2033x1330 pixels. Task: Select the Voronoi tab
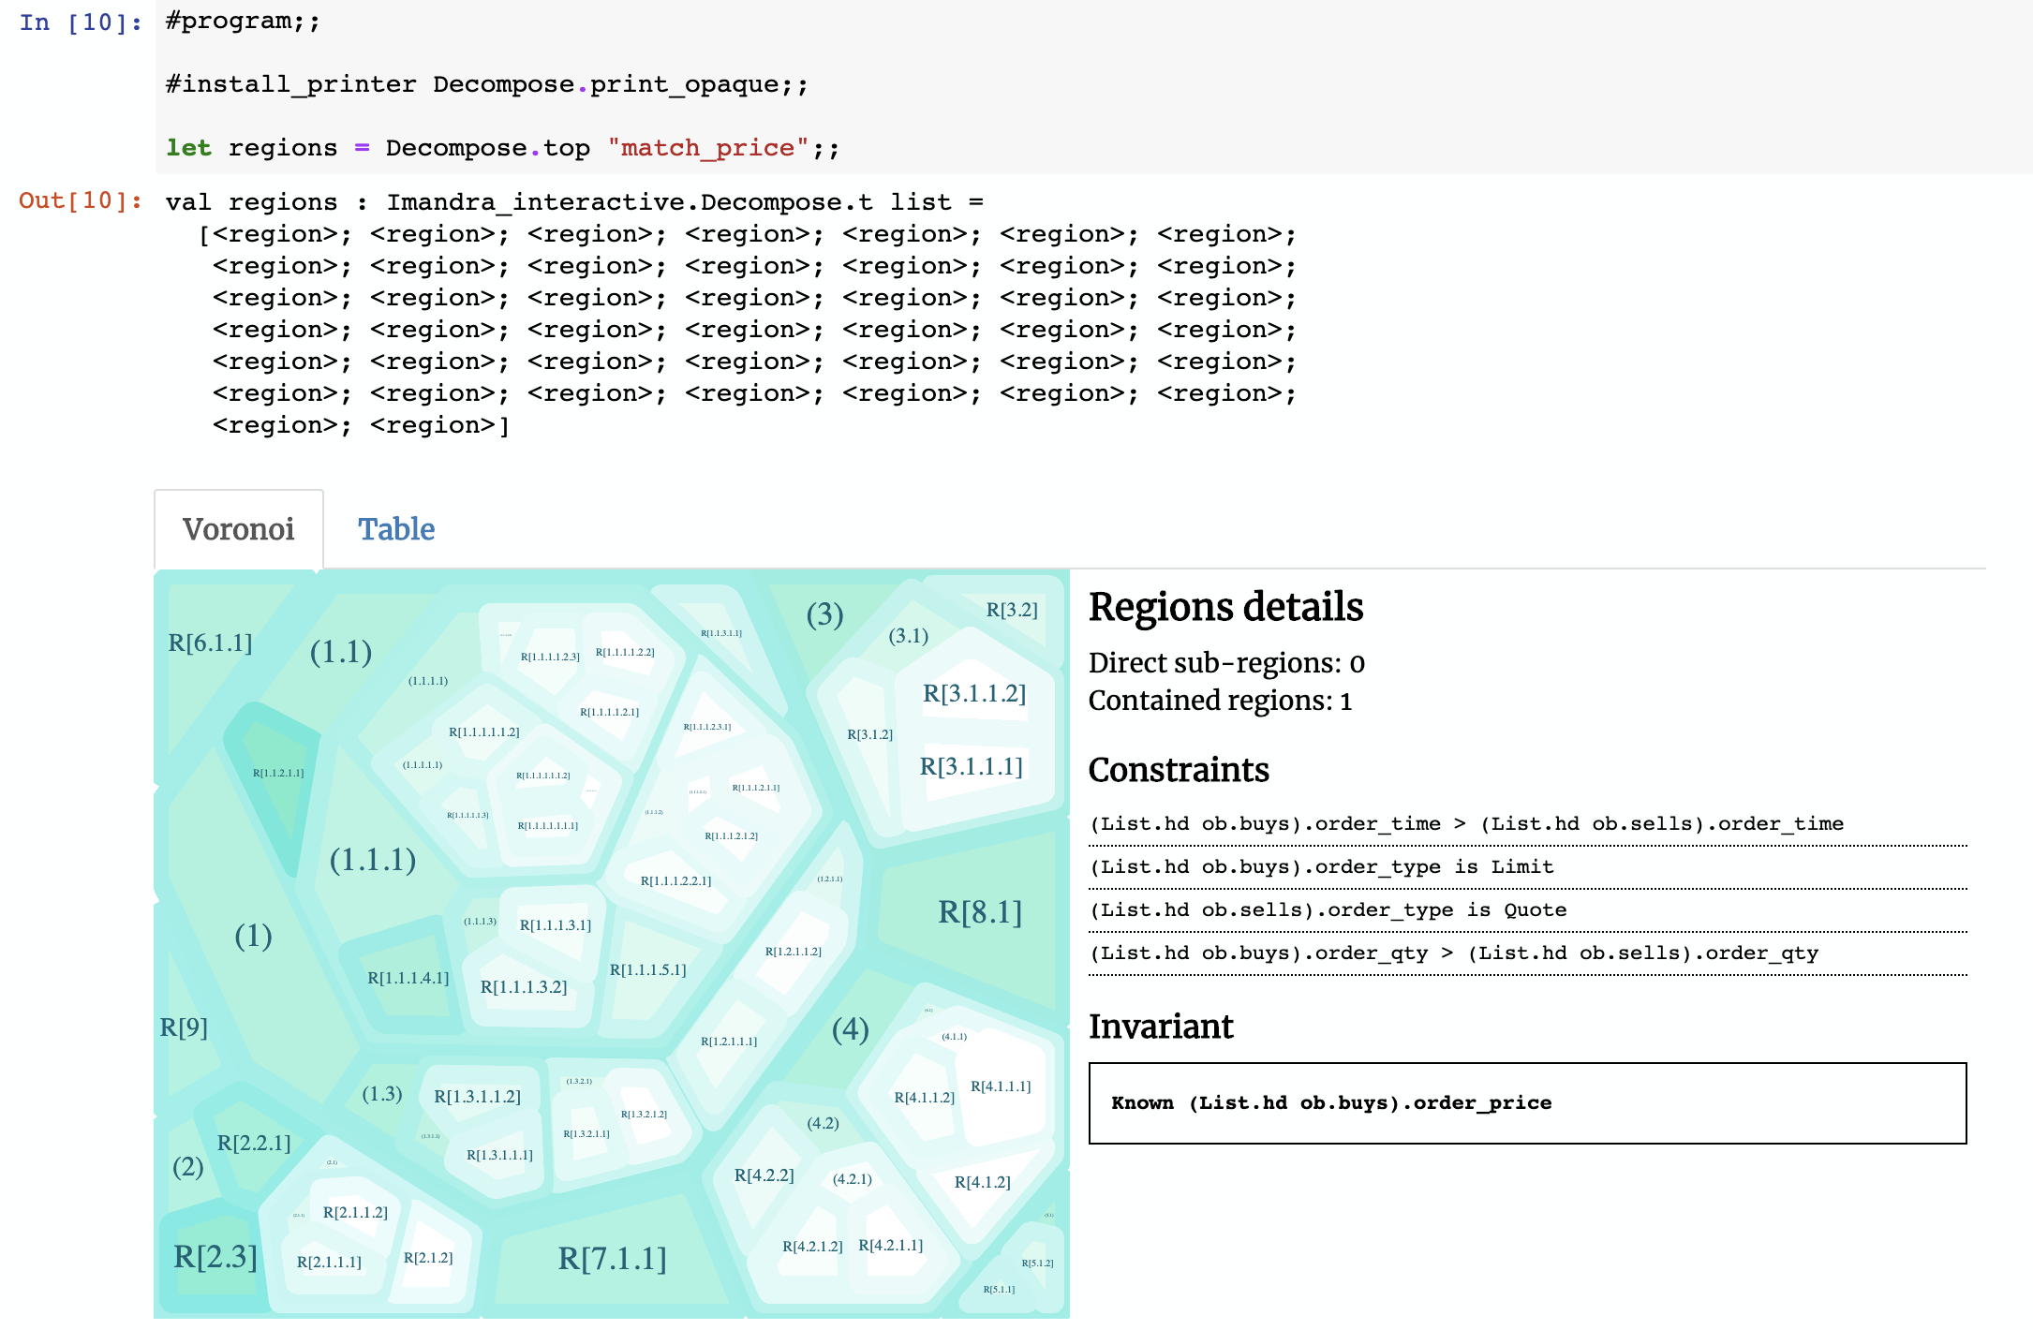[x=238, y=529]
